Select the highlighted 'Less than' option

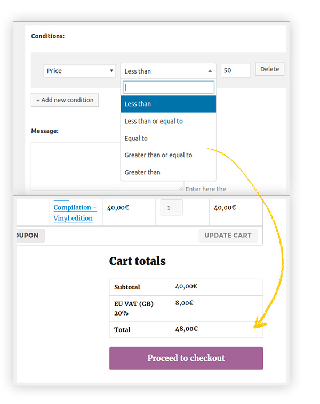(168, 104)
